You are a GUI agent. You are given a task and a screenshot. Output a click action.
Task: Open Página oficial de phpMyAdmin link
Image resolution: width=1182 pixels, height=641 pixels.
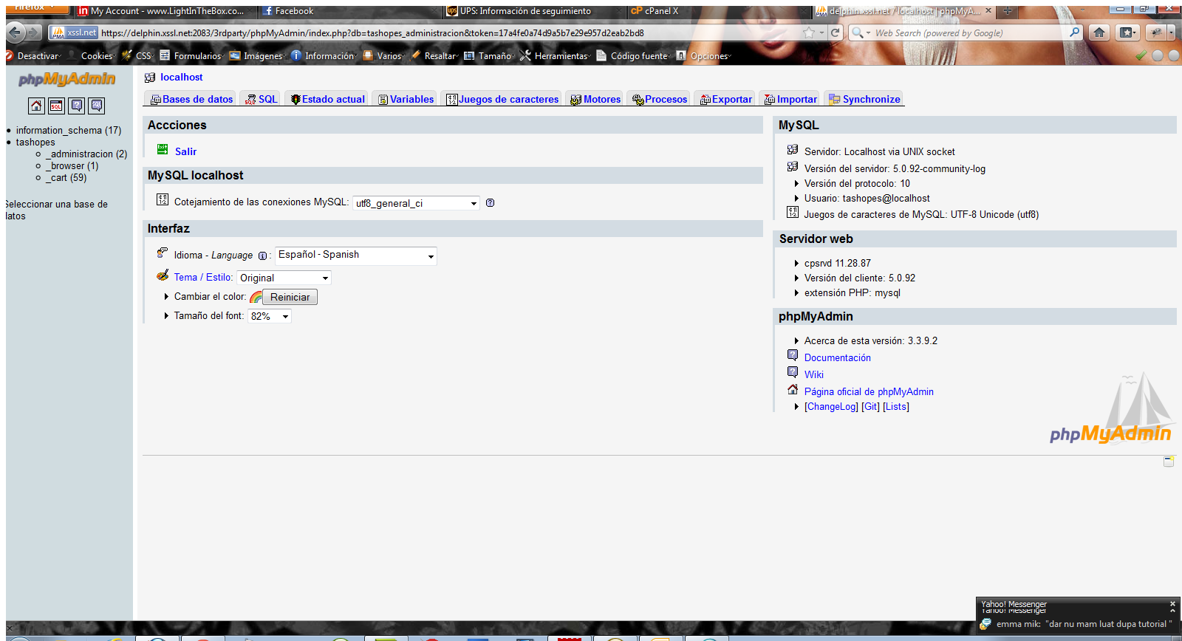869,391
